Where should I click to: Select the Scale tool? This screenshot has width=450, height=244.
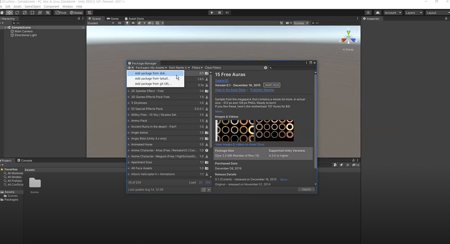point(25,13)
